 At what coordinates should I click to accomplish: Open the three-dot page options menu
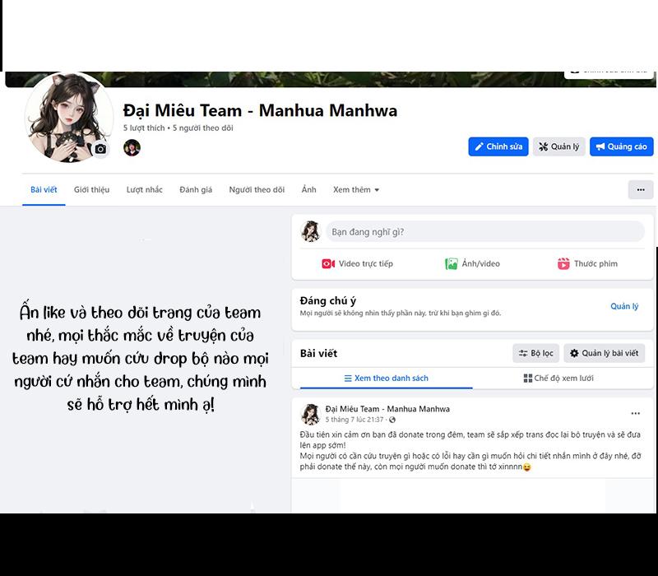coord(641,190)
